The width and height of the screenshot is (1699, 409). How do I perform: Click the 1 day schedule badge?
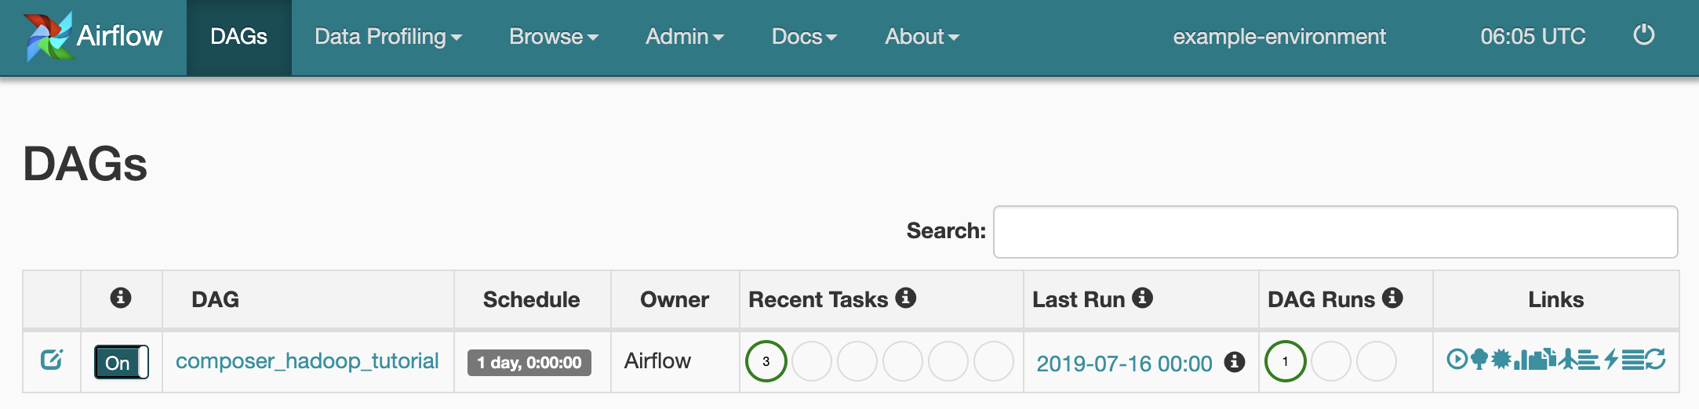pos(529,363)
